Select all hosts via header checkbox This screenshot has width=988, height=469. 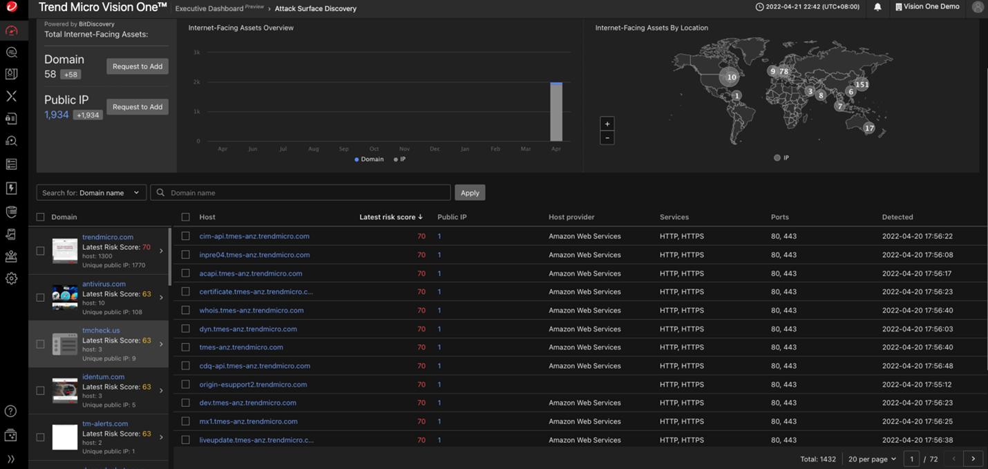click(x=185, y=217)
